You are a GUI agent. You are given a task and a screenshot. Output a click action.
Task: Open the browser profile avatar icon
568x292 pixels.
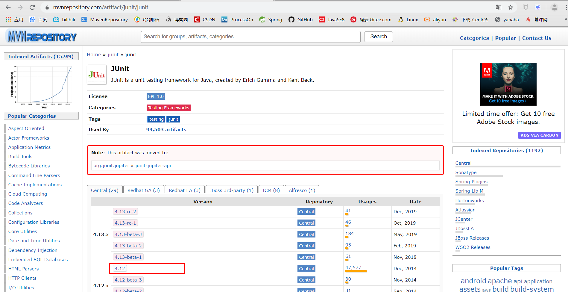(x=554, y=7)
